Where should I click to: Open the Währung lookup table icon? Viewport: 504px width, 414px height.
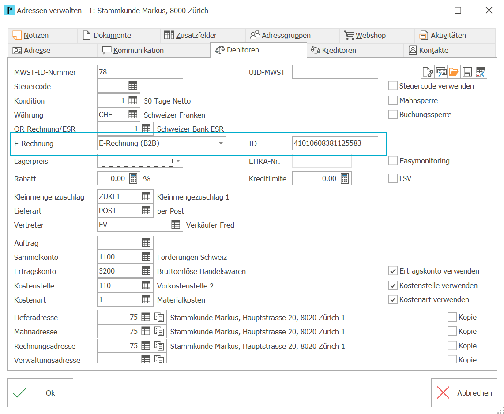(133, 115)
